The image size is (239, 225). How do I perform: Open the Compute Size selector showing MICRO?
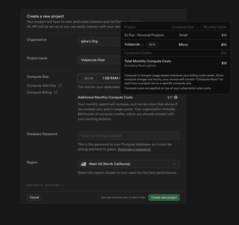pos(99,78)
